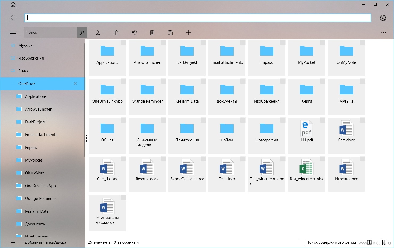The width and height of the screenshot is (394, 248).
Task: Open the 111.pdf file icon
Action: click(307, 128)
